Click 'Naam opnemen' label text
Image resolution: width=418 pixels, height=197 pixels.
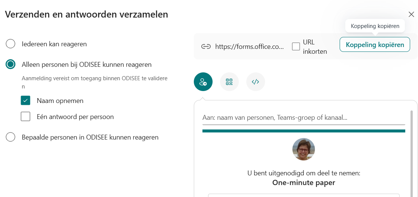(60, 101)
